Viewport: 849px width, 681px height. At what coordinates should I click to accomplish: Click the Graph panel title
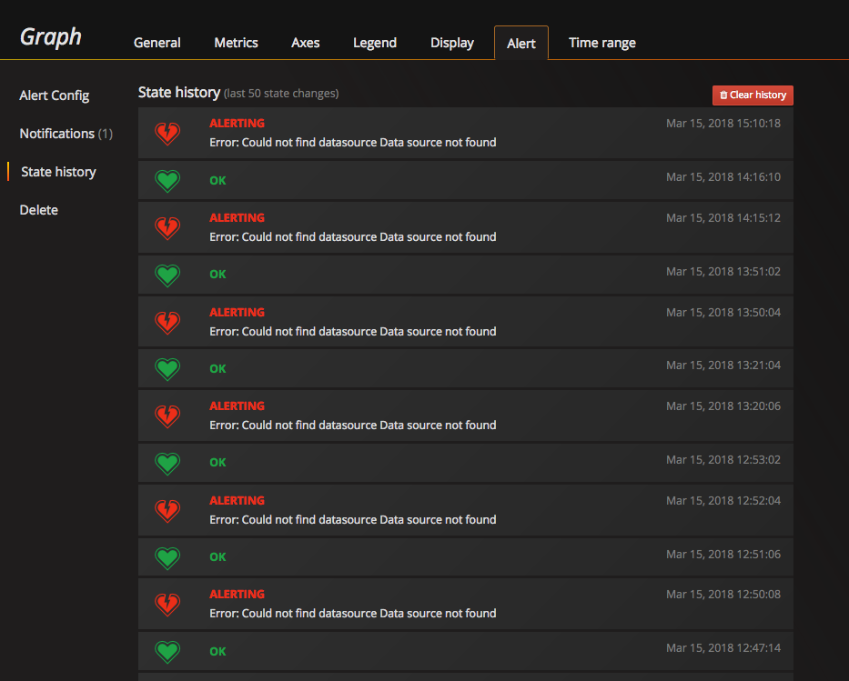point(50,37)
